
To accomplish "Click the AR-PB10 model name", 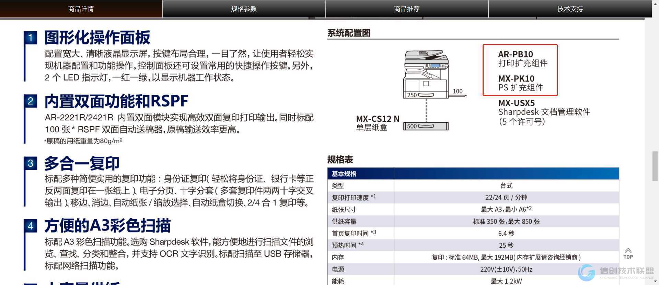I will click(x=516, y=54).
